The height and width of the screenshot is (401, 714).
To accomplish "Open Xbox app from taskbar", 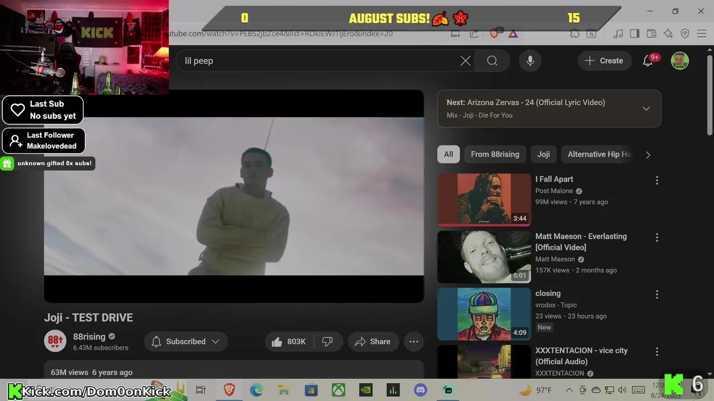I will pos(339,390).
